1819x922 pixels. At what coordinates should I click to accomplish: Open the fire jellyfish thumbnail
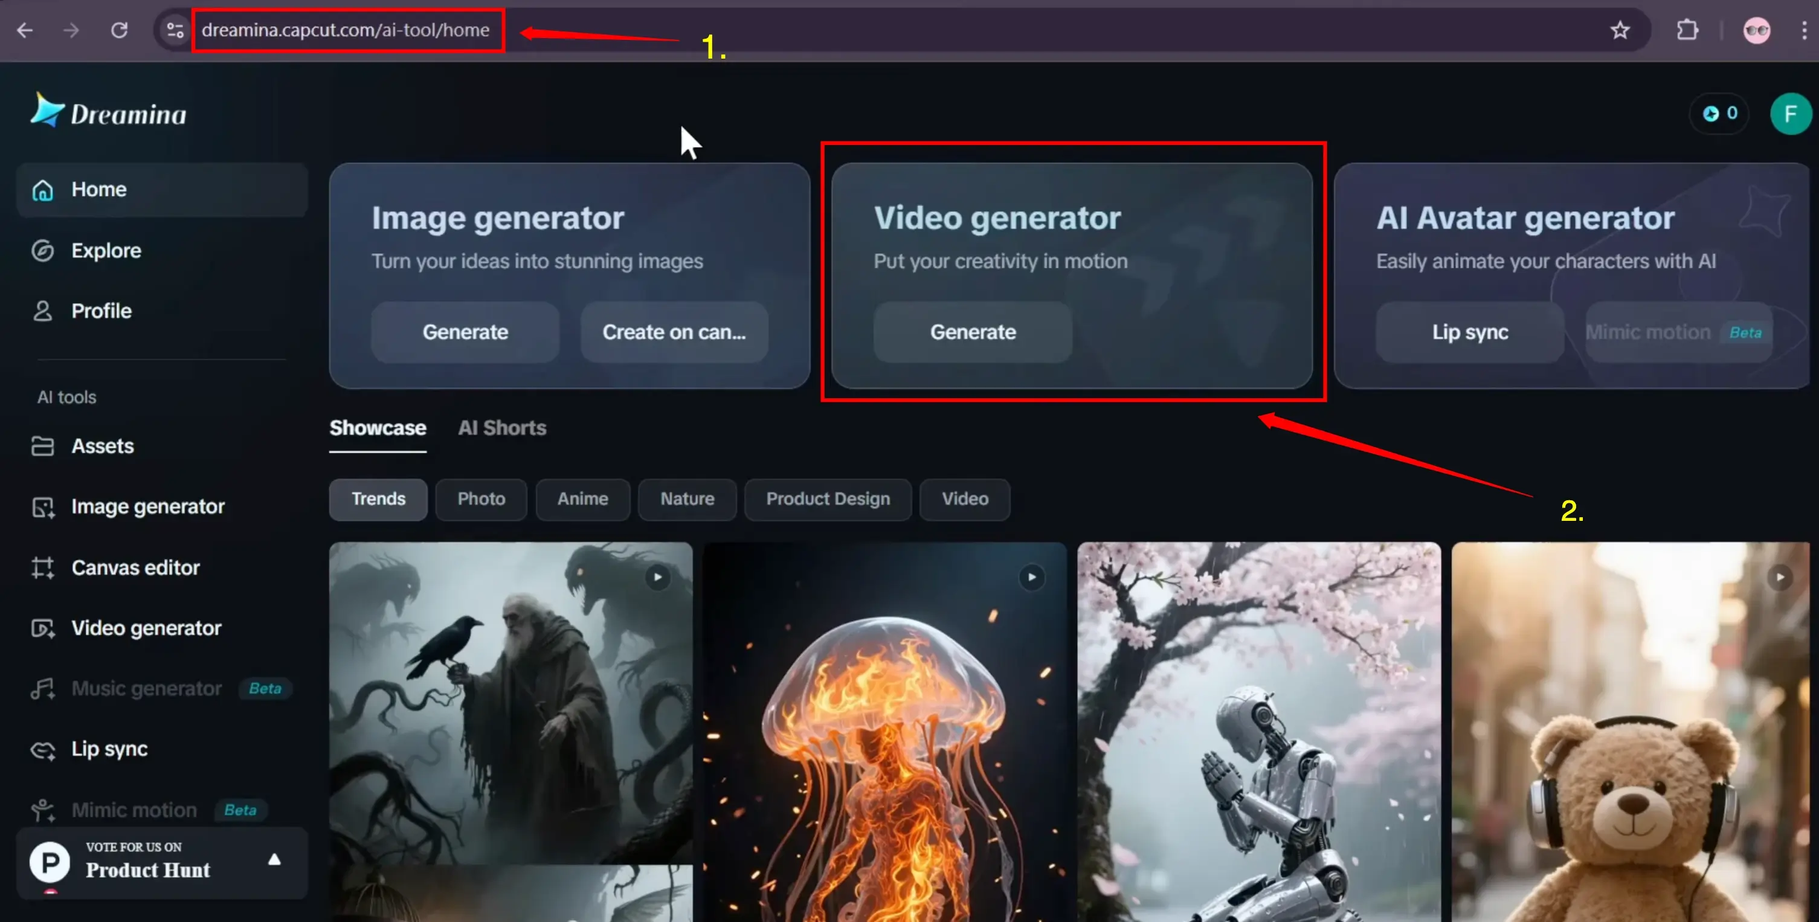[x=885, y=732]
